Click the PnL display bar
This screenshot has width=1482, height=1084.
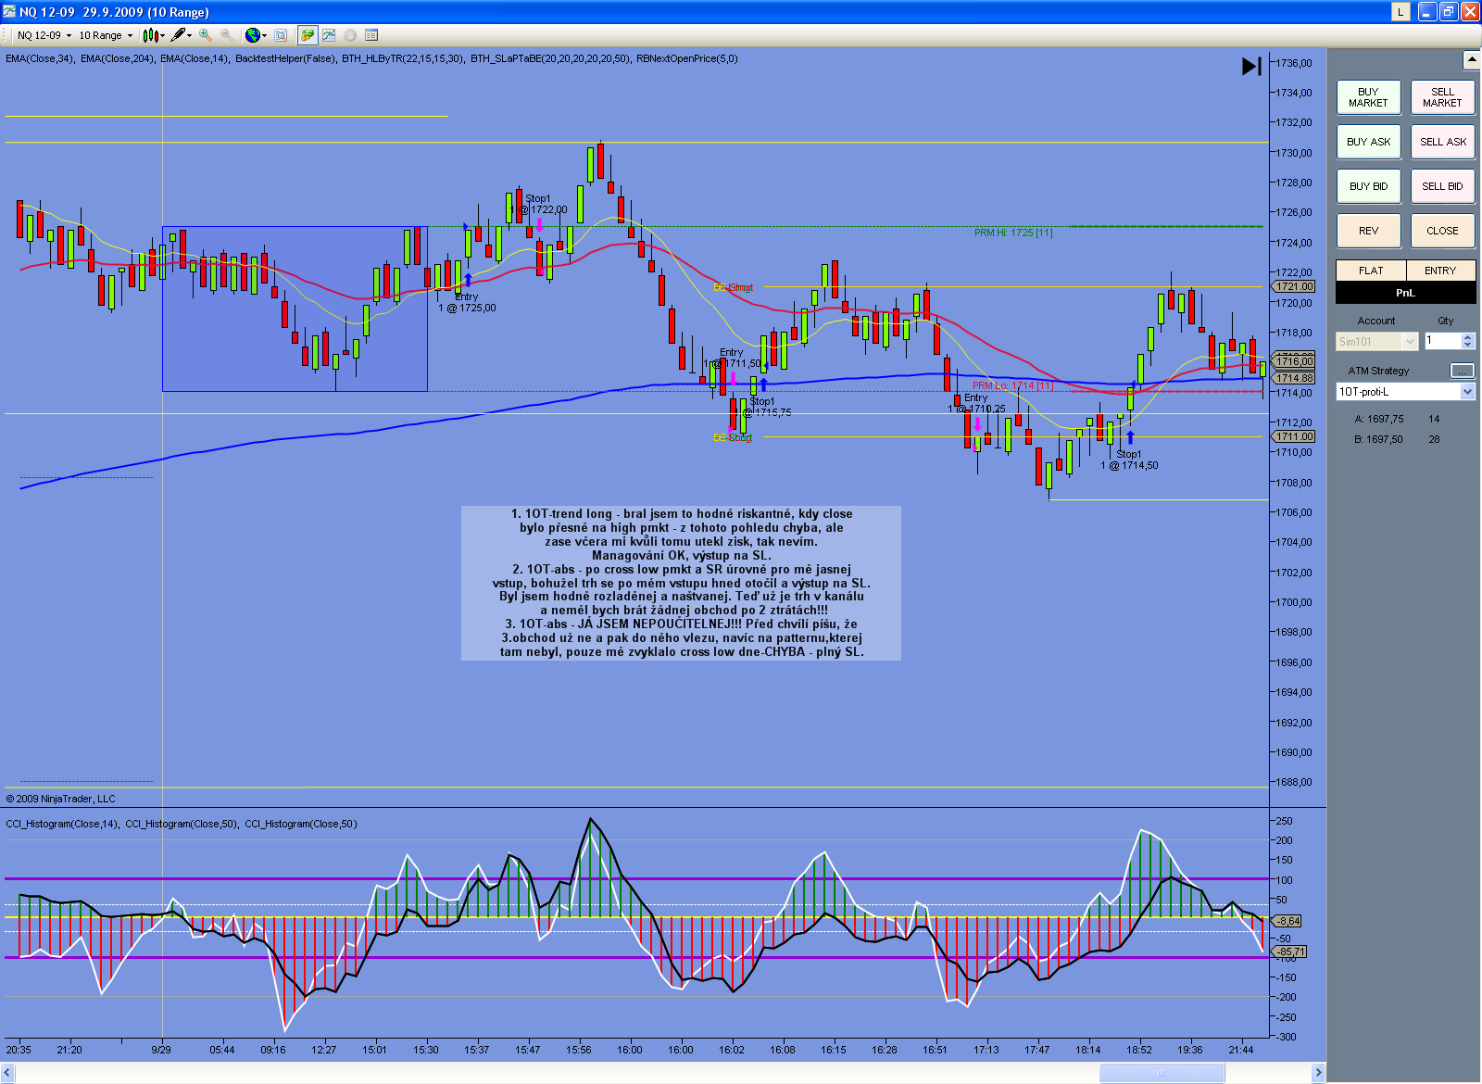tap(1405, 293)
